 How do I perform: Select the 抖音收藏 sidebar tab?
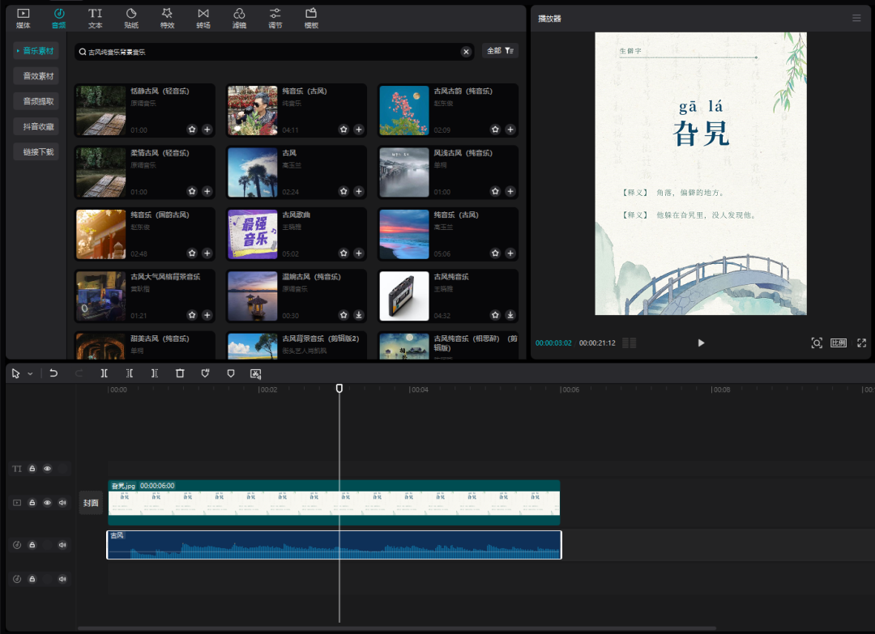click(36, 126)
